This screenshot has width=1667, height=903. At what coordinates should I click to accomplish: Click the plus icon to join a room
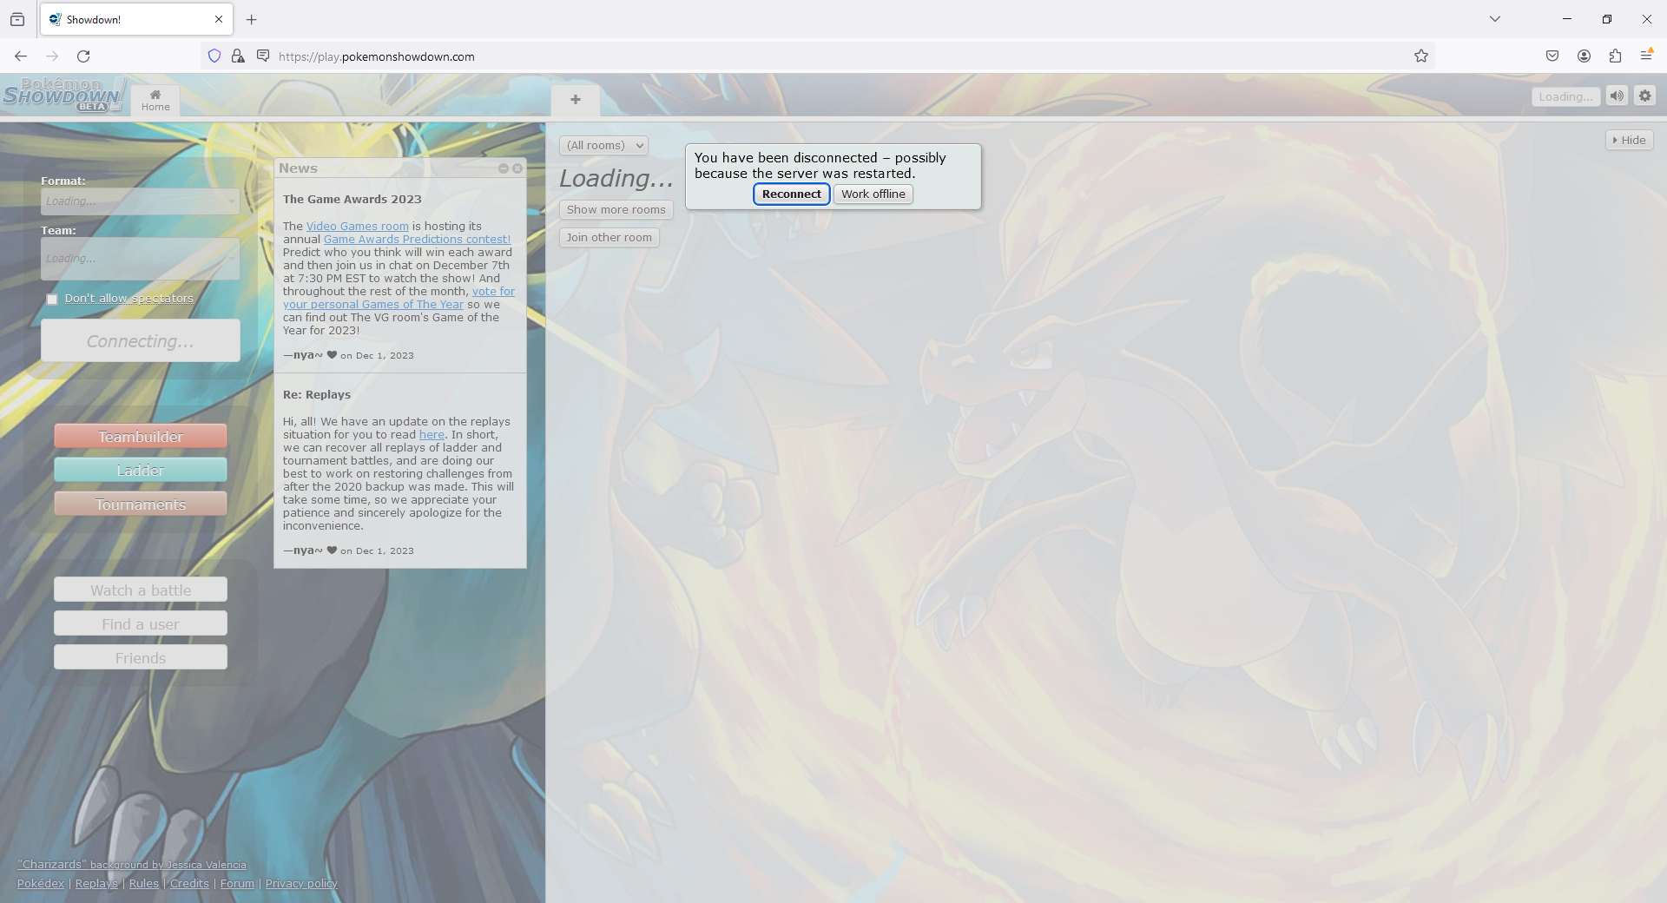click(x=575, y=100)
